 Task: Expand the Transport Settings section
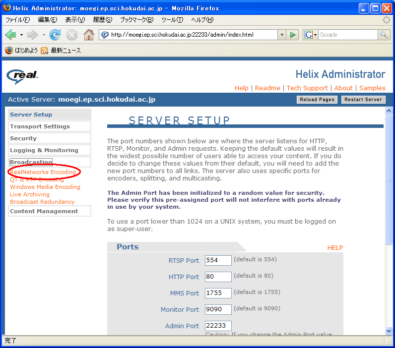(50, 126)
